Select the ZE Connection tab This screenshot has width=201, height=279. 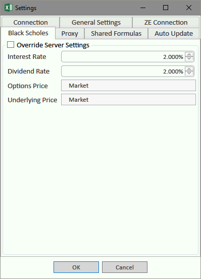pyautogui.click(x=166, y=23)
